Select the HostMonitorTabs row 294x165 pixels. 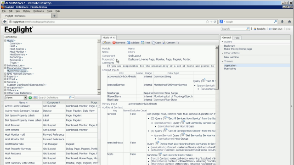51,144
